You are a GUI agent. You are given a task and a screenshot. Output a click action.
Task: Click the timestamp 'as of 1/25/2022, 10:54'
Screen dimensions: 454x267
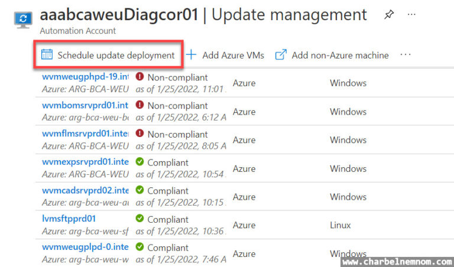click(x=181, y=174)
